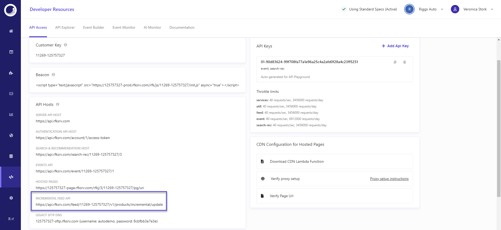Select the Beacon script snippet text
The height and width of the screenshot is (230, 501).
point(137,85)
